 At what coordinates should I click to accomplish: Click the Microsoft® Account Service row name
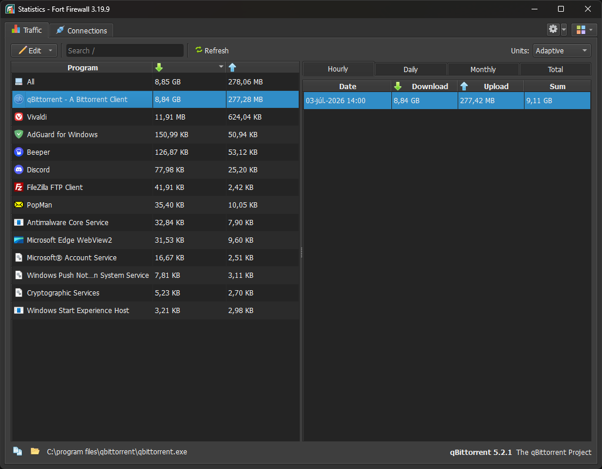tap(72, 258)
